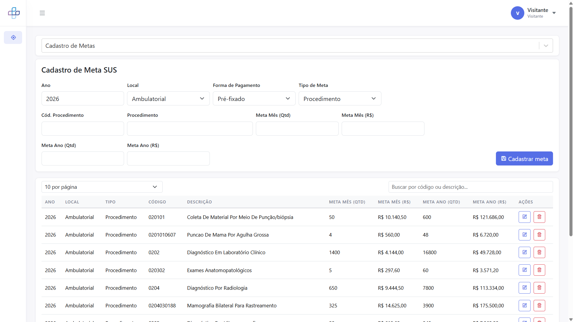This screenshot has height=322, width=573.
Task: Click the Visitante avatar circle
Action: click(517, 13)
